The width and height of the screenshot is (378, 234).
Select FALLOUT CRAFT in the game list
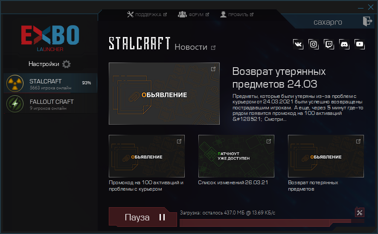[50, 104]
